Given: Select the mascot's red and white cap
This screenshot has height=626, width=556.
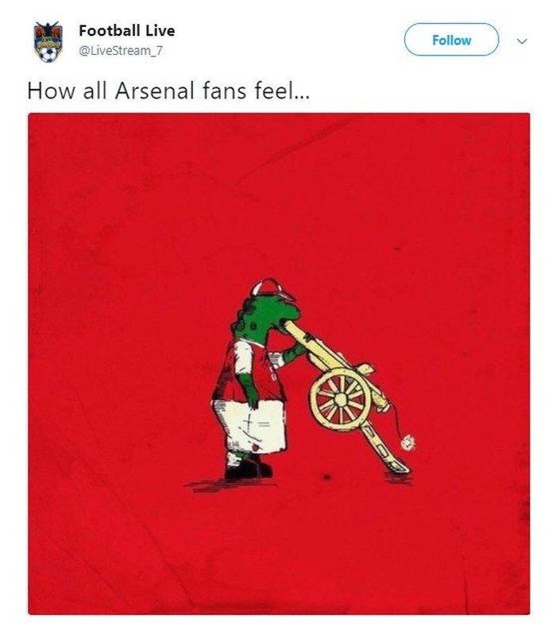Looking at the screenshot, I should point(270,288).
